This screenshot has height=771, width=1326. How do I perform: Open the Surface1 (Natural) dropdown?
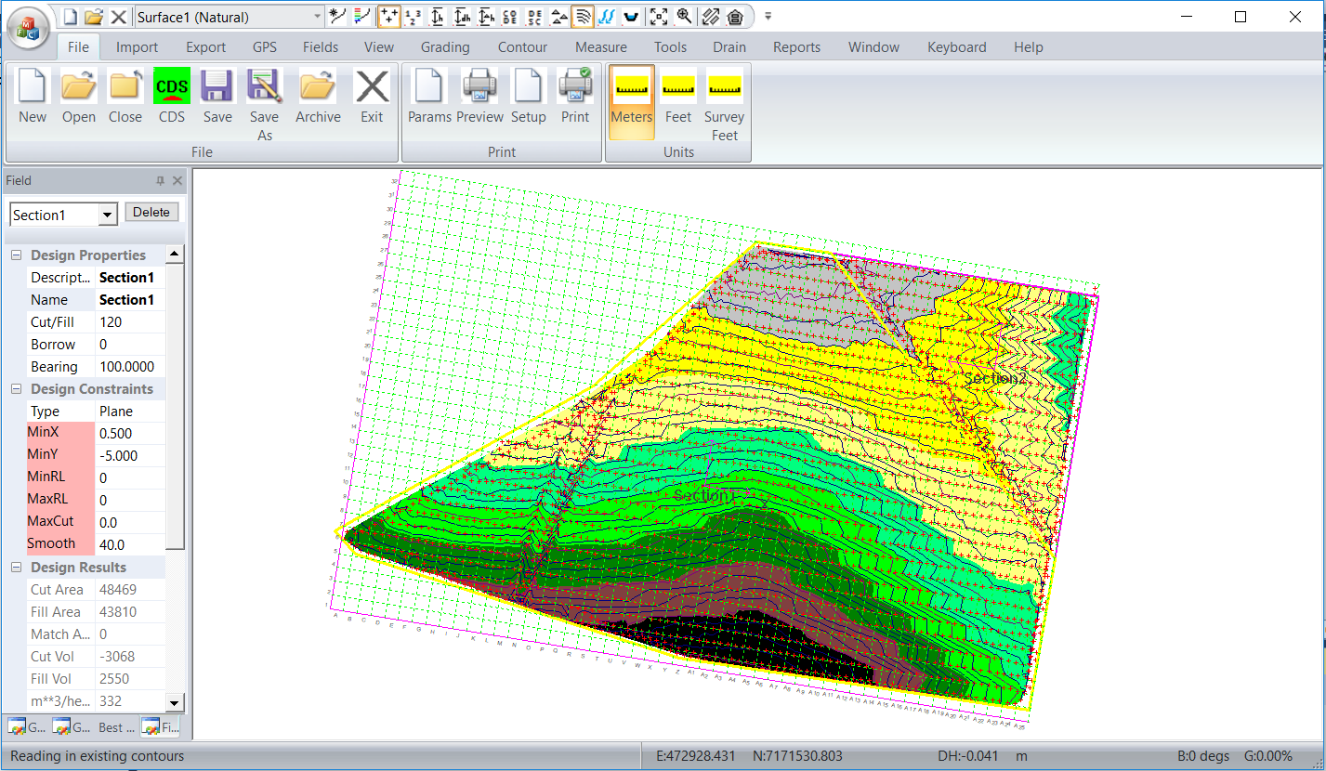[317, 17]
